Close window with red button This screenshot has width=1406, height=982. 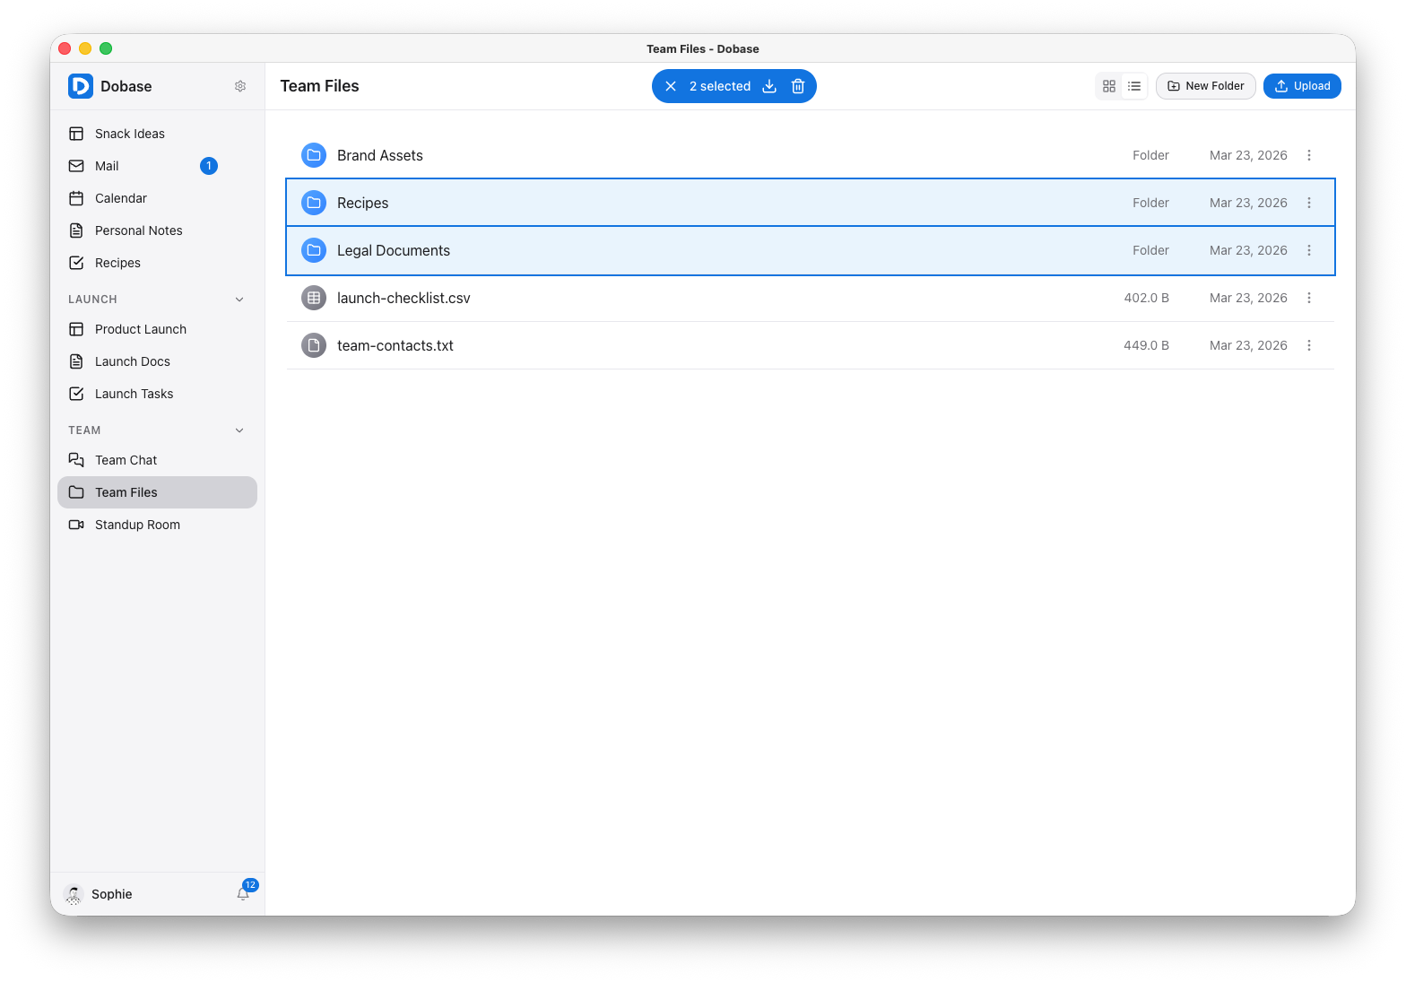point(65,48)
